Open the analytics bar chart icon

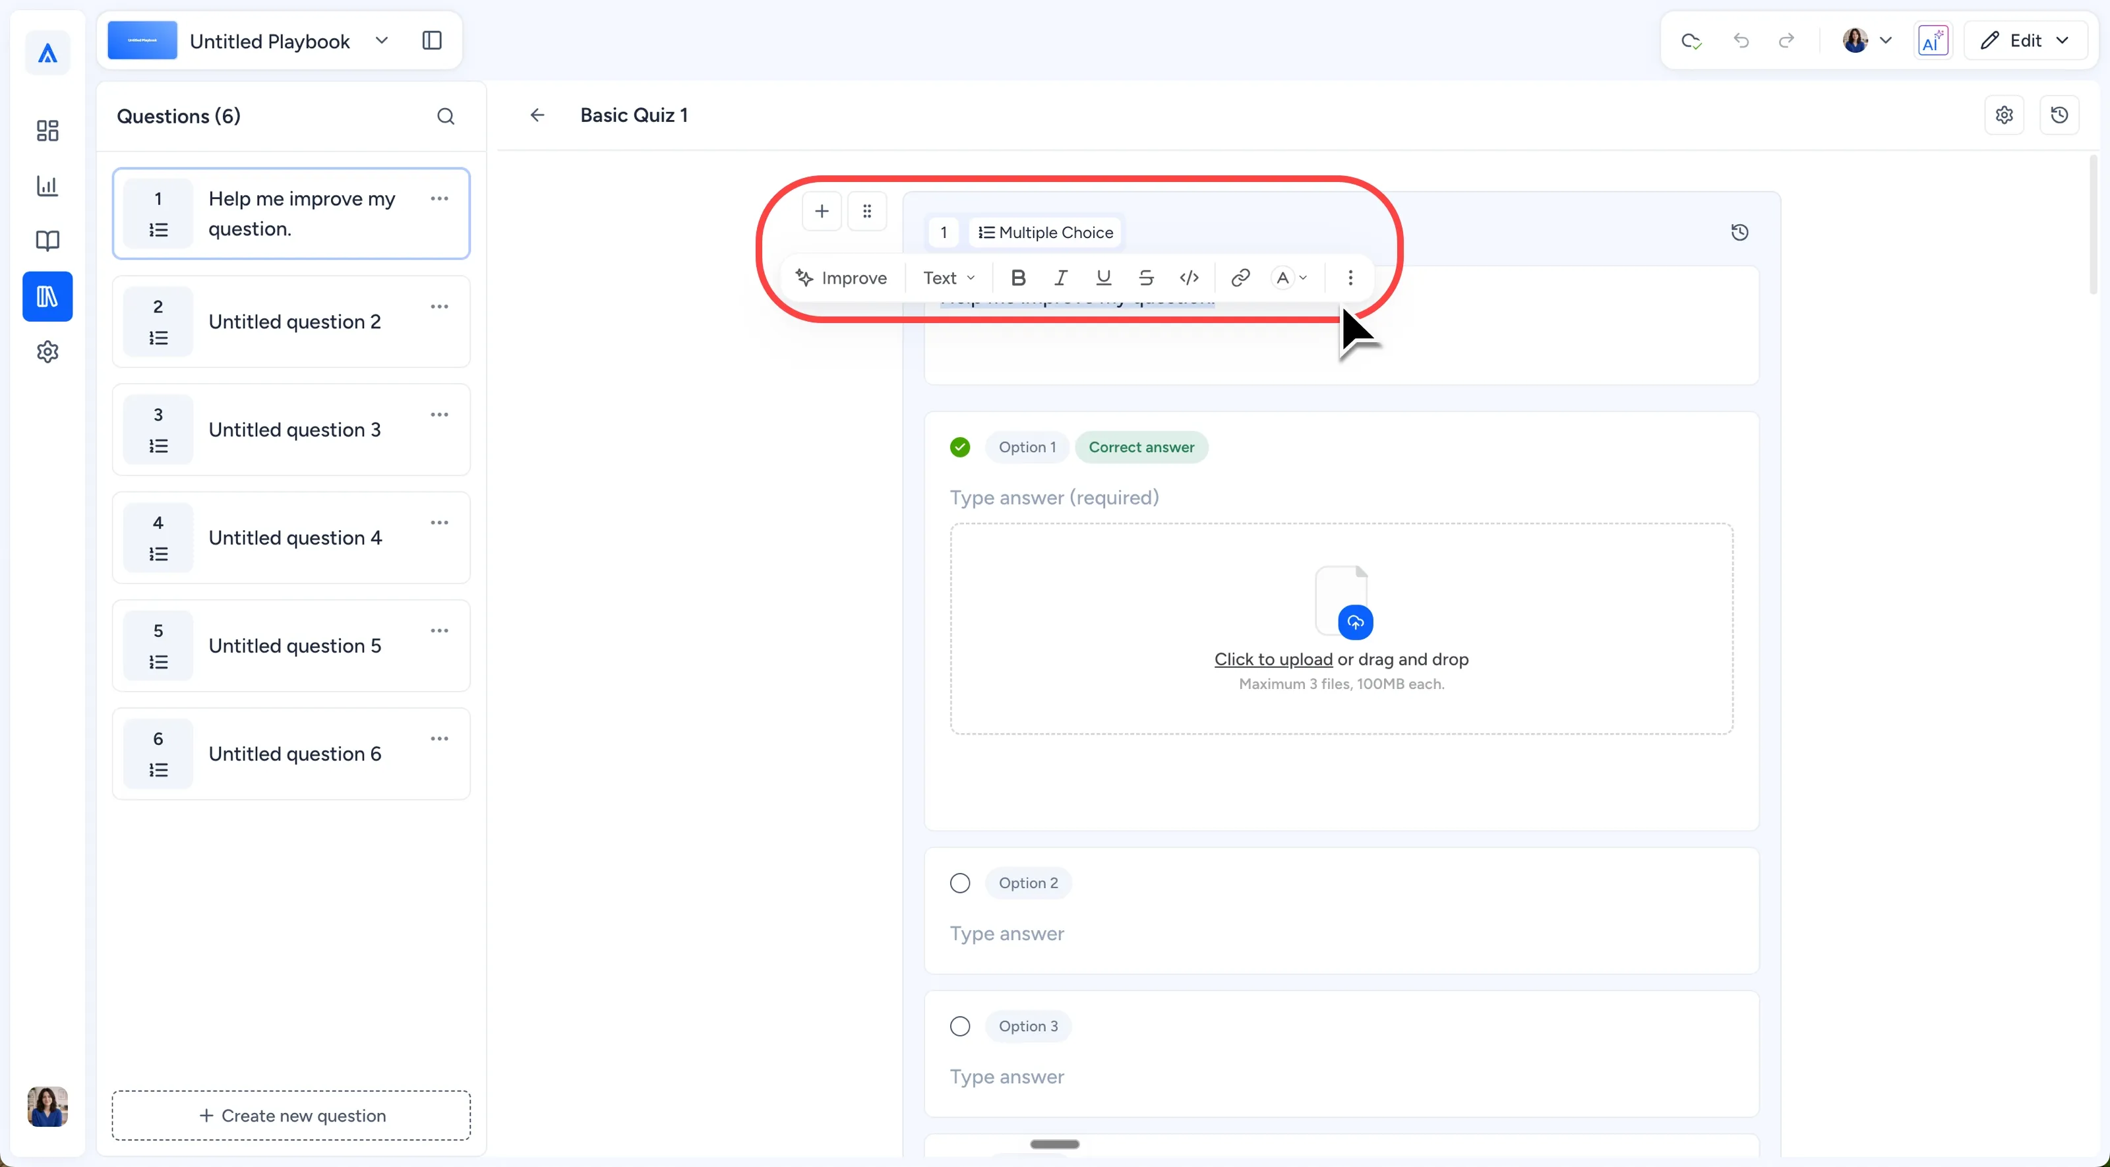tap(47, 186)
